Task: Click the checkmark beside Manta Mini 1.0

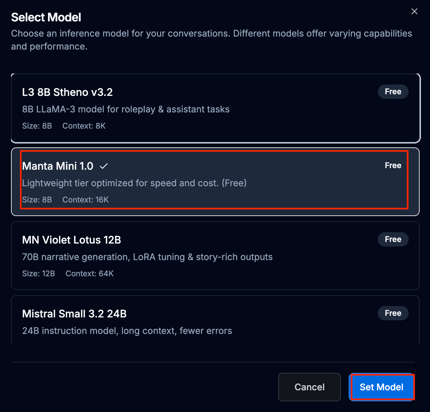Action: pos(104,166)
